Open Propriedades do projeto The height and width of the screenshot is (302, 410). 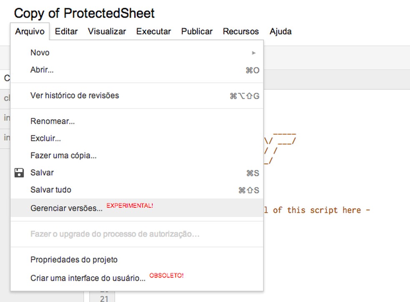coord(74,260)
